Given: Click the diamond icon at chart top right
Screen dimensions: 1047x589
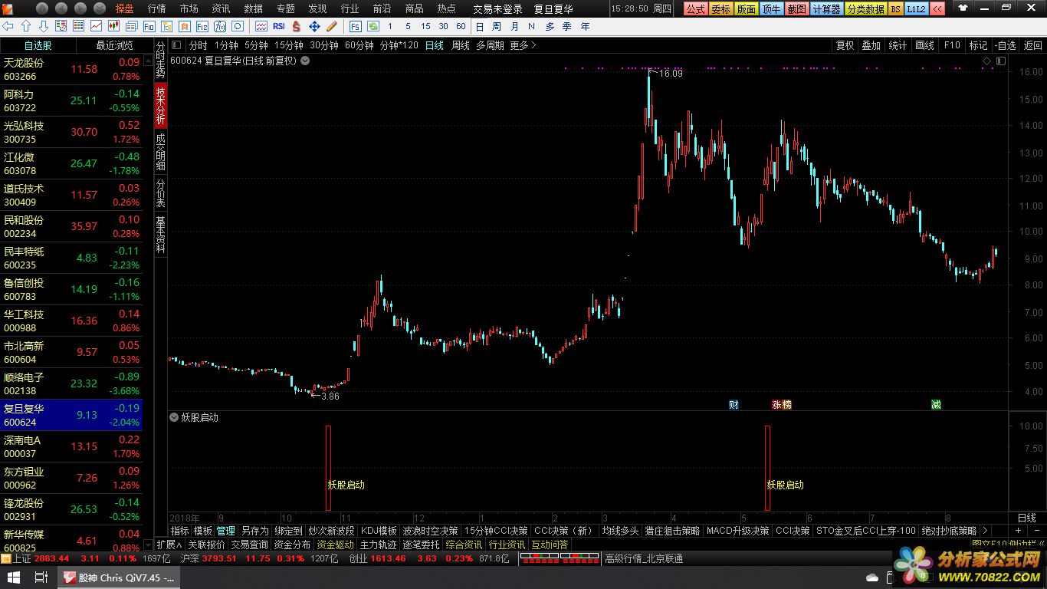Looking at the screenshot, I should (986, 61).
